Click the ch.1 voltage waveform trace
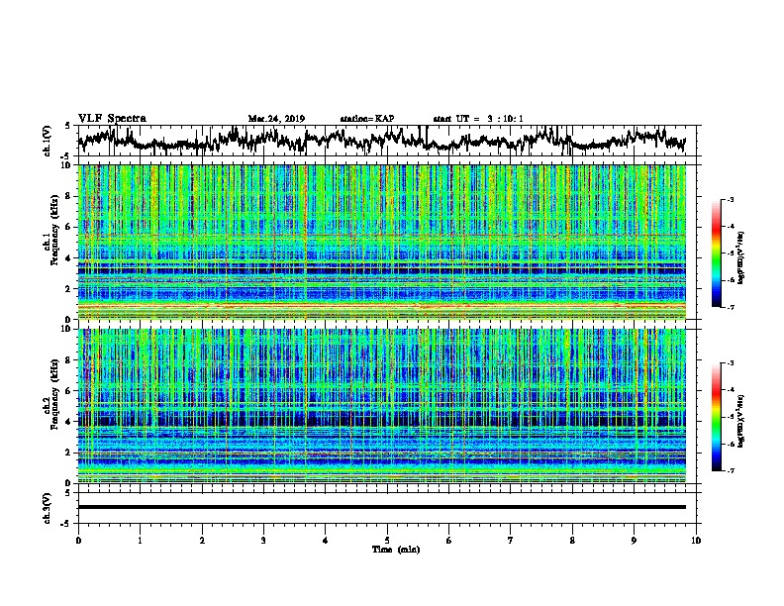The height and width of the screenshot is (606, 784). (x=381, y=141)
